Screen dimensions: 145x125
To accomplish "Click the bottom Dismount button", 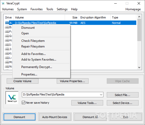I will 20,117.
